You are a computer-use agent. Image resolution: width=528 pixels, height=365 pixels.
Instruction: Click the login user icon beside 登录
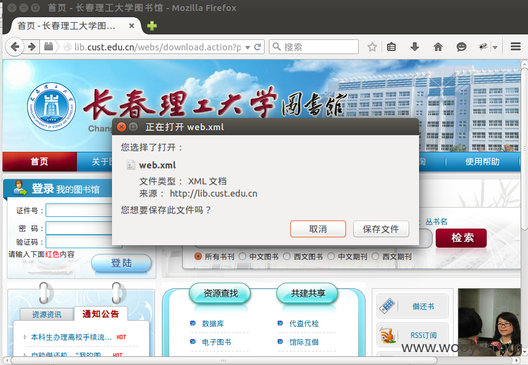(20, 188)
